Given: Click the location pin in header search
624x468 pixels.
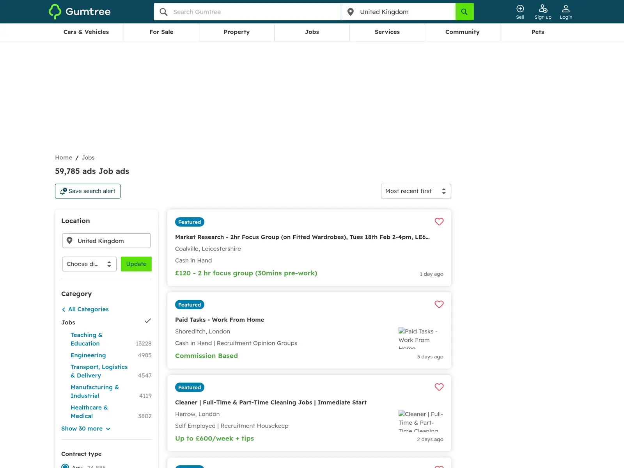Looking at the screenshot, I should click(351, 12).
